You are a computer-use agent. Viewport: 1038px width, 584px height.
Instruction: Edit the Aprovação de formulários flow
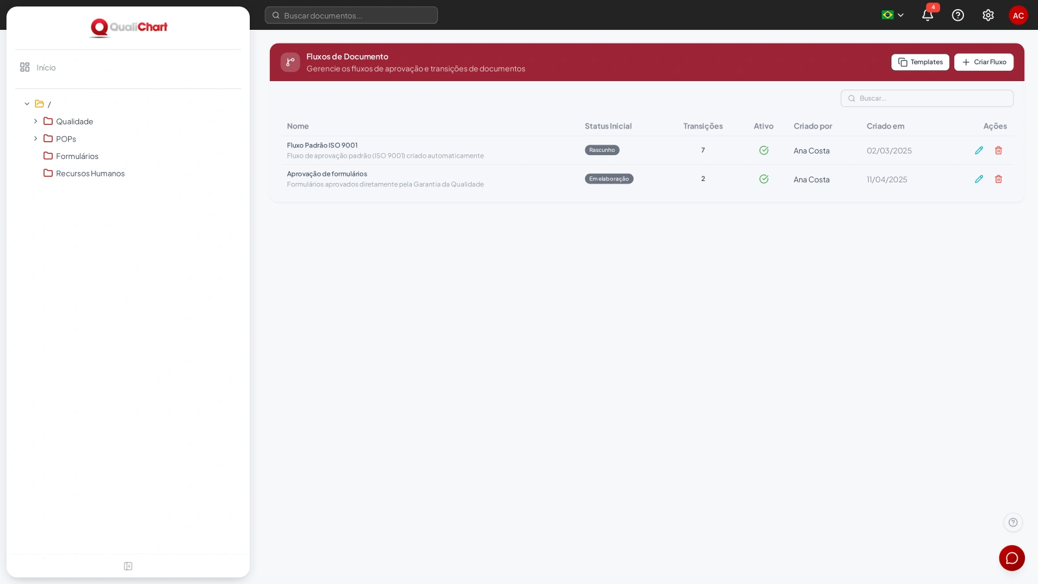(979, 179)
